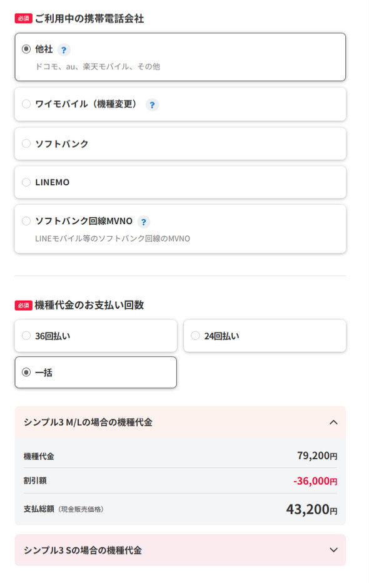The width and height of the screenshot is (369, 583).
Task: Select ソフトバンク回線MVNO option
Action: pos(26,221)
